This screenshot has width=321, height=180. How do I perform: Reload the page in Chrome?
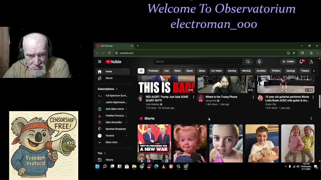coord(109,53)
